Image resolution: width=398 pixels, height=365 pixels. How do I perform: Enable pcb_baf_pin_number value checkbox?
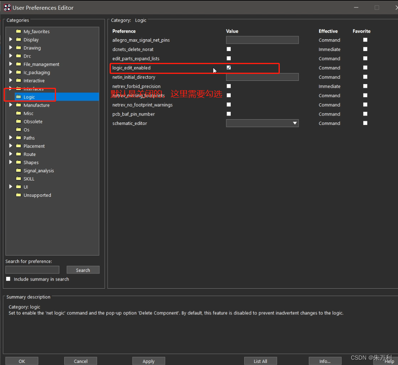pyautogui.click(x=229, y=114)
